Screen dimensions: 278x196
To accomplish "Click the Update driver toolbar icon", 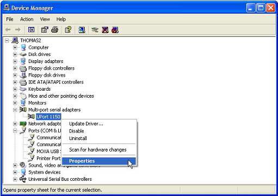I will point(95,29).
